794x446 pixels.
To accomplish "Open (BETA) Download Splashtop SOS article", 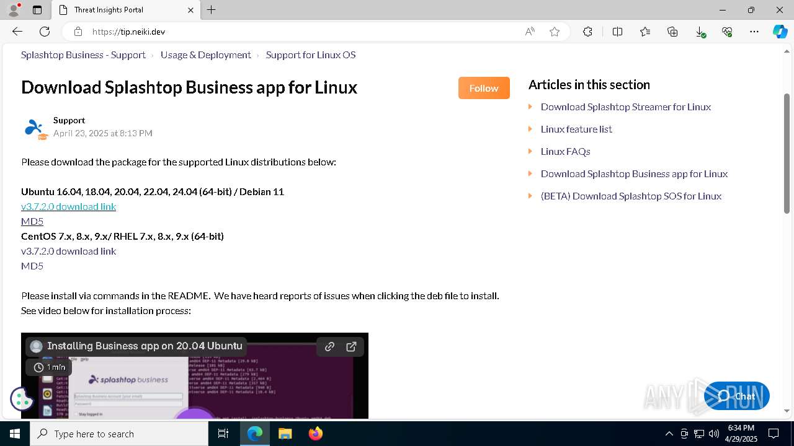I will [x=631, y=196].
